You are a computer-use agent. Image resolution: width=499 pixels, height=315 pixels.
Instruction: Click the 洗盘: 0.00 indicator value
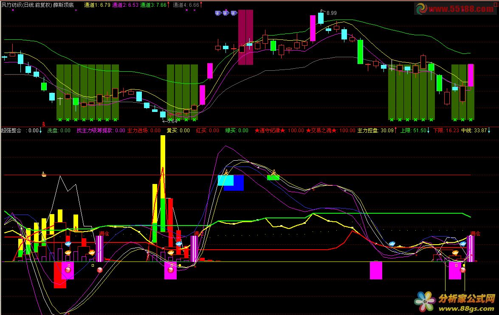pos(59,131)
